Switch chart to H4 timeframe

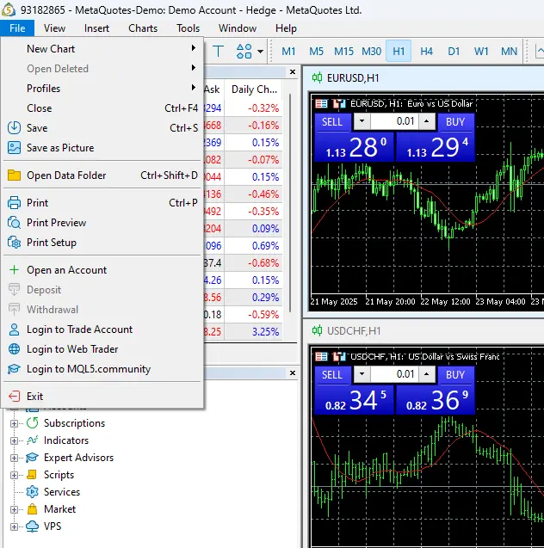(426, 52)
